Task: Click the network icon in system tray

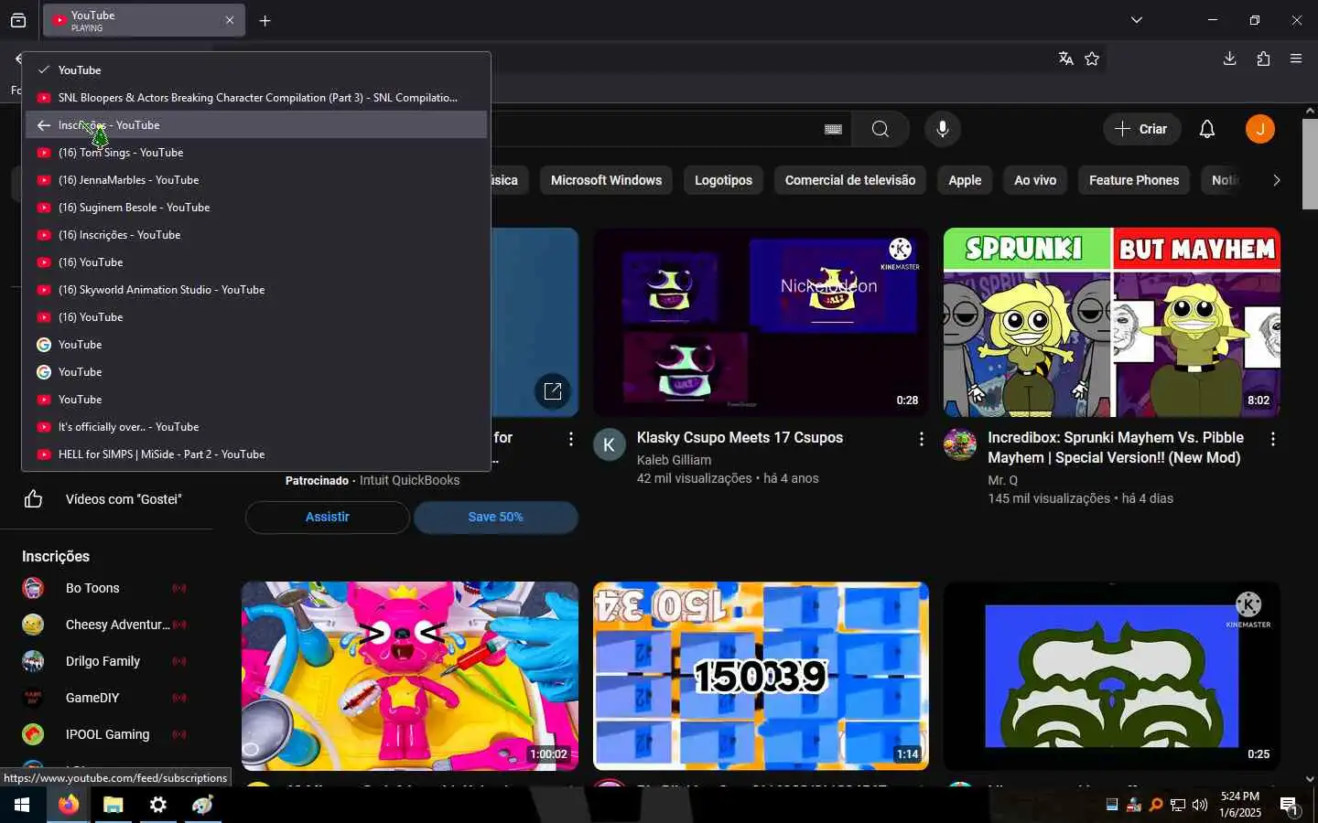Action: (x=1178, y=805)
